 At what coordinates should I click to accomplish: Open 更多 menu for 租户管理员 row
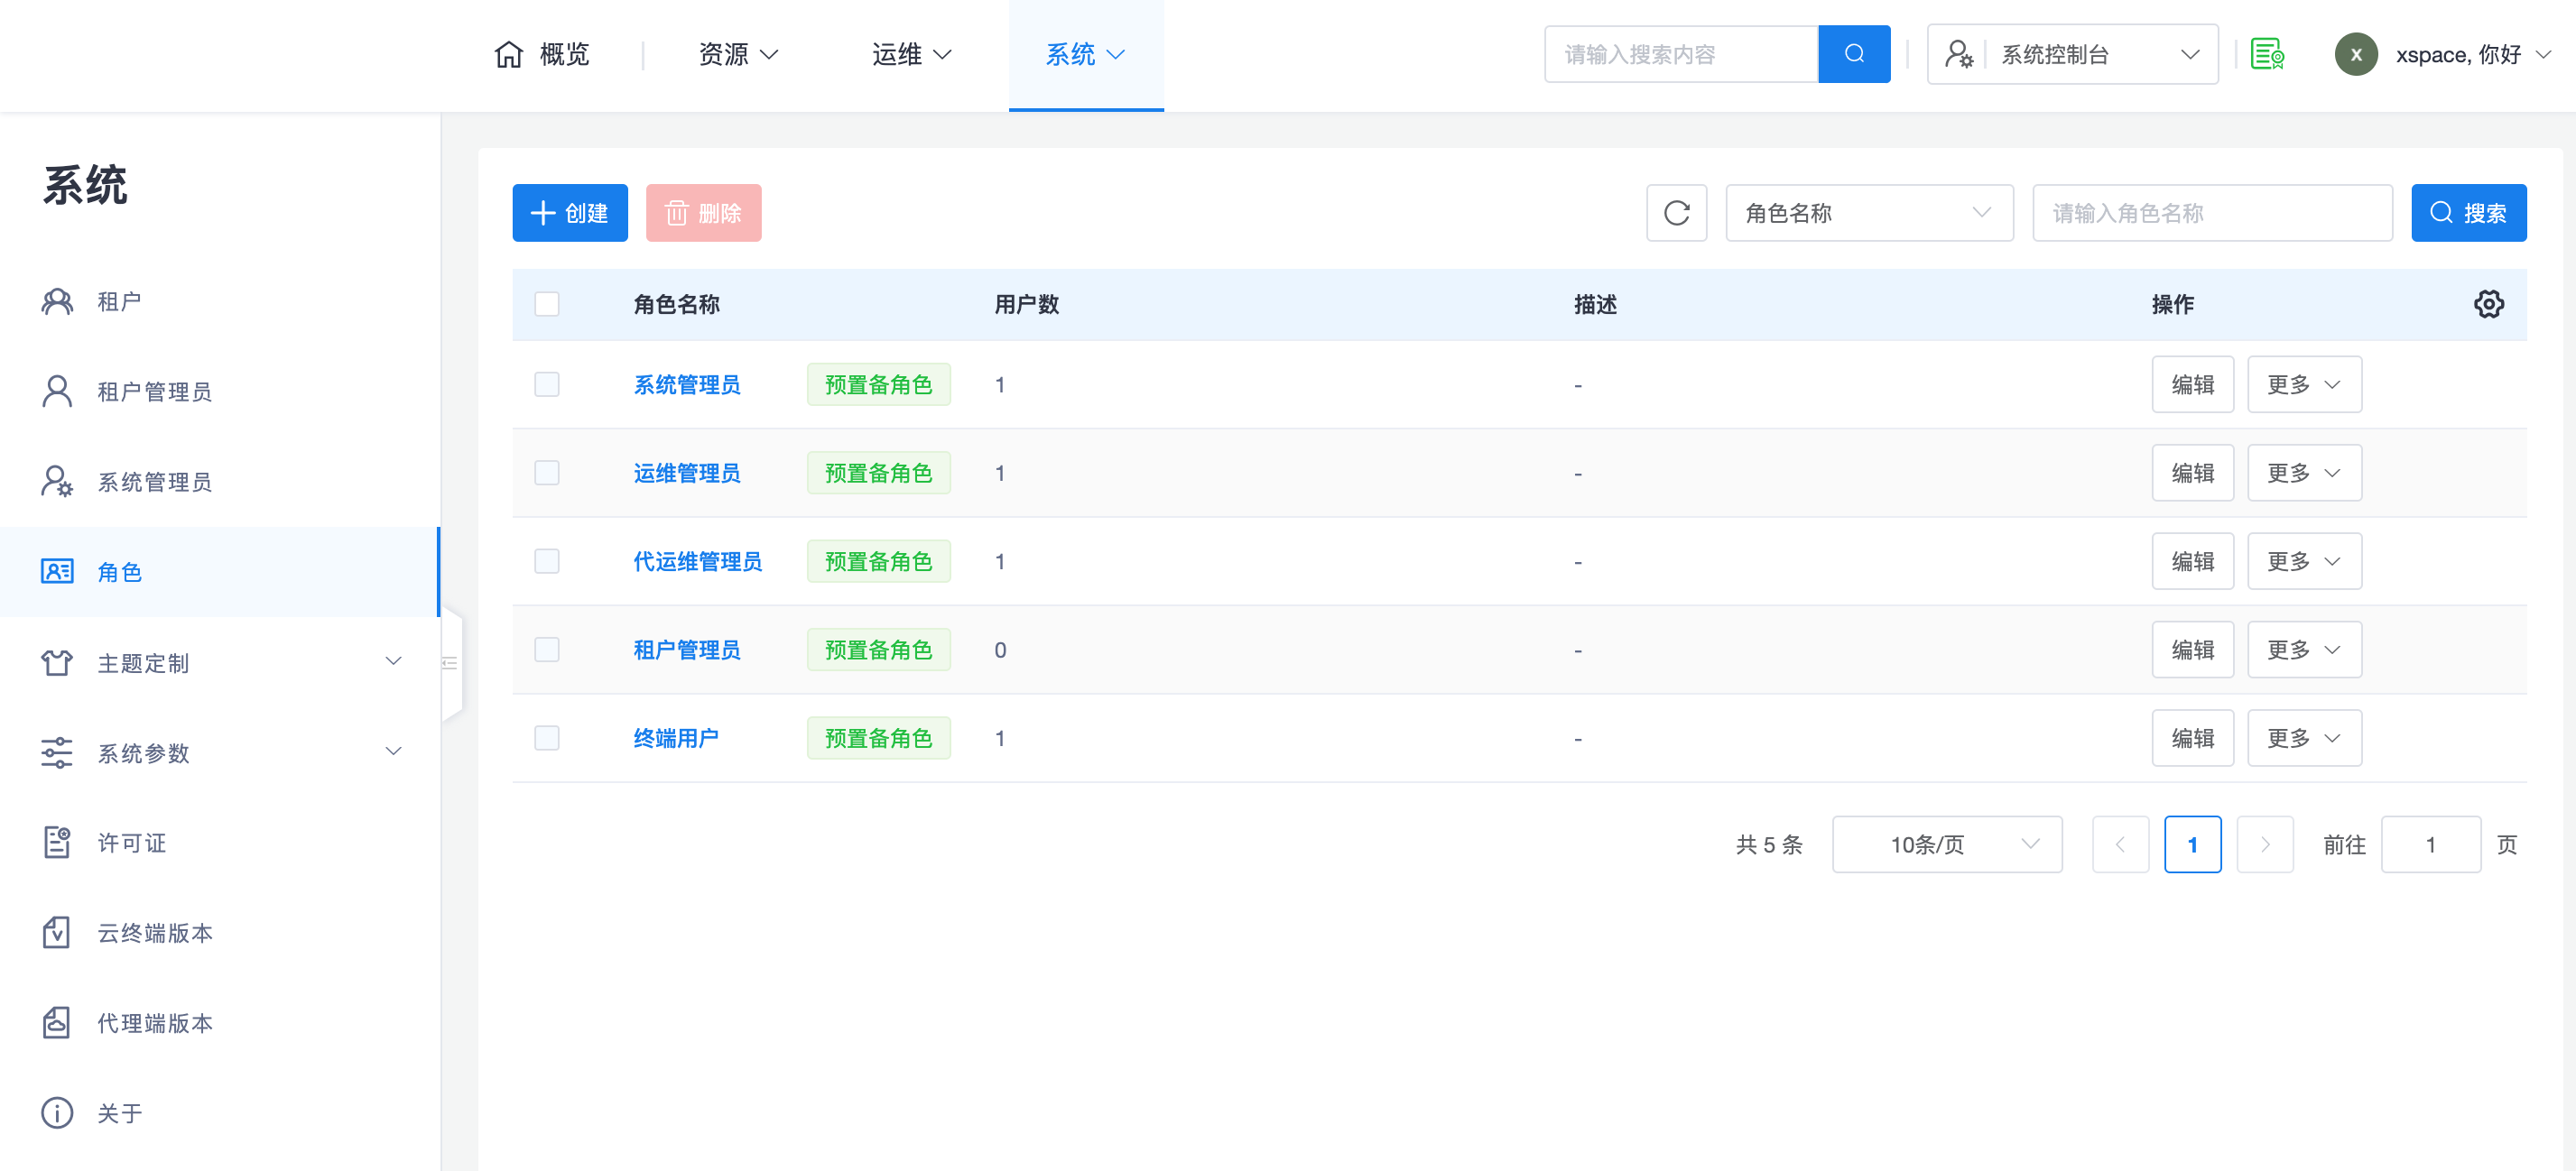click(2304, 650)
